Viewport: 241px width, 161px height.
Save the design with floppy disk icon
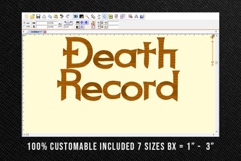[x=38, y=17]
